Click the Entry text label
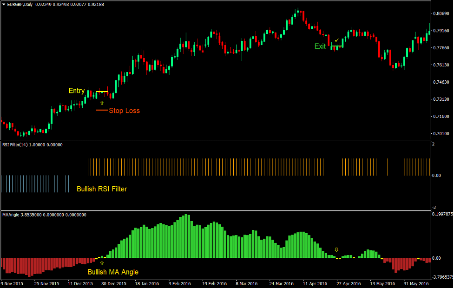This screenshot has width=454, height=288. point(76,91)
